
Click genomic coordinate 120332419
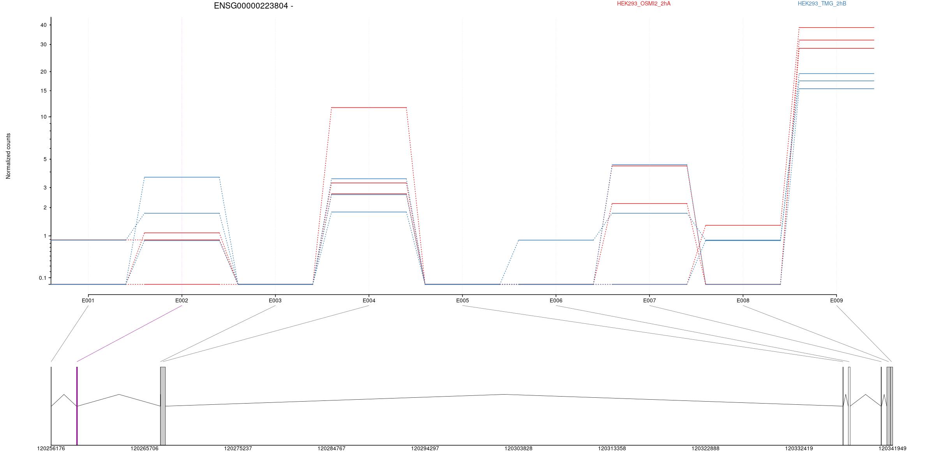pyautogui.click(x=799, y=448)
